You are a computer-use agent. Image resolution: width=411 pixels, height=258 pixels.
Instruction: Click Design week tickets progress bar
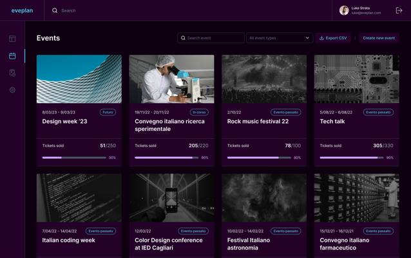click(74, 158)
